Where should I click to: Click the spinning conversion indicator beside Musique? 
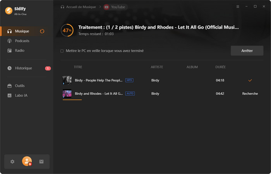point(42,31)
